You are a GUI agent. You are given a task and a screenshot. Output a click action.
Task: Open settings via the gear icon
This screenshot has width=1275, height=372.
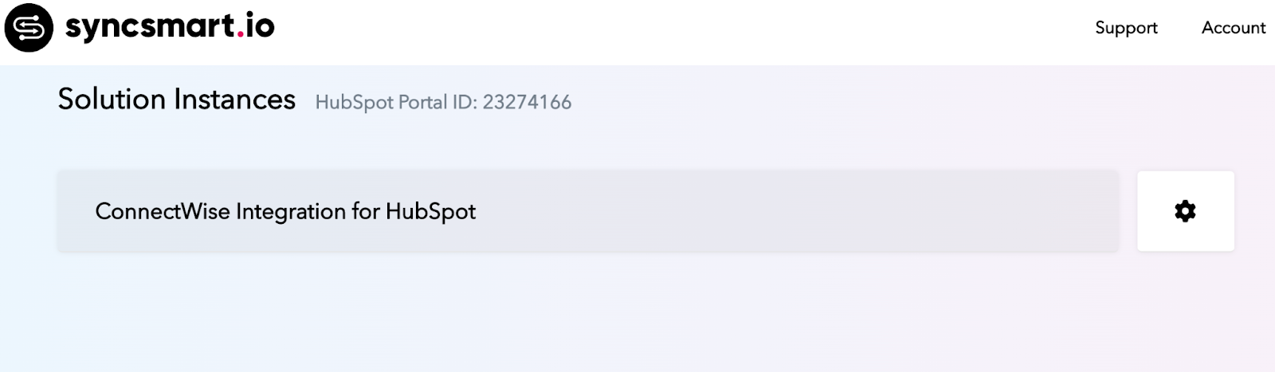1185,211
